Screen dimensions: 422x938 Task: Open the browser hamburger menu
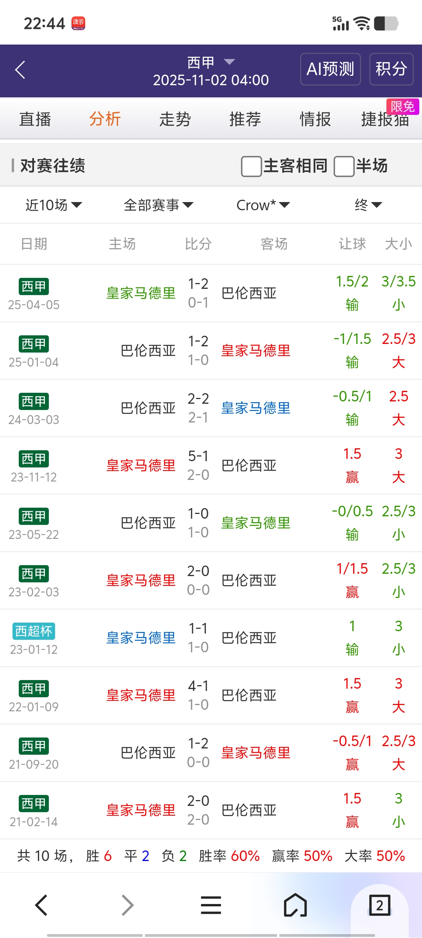tap(211, 905)
